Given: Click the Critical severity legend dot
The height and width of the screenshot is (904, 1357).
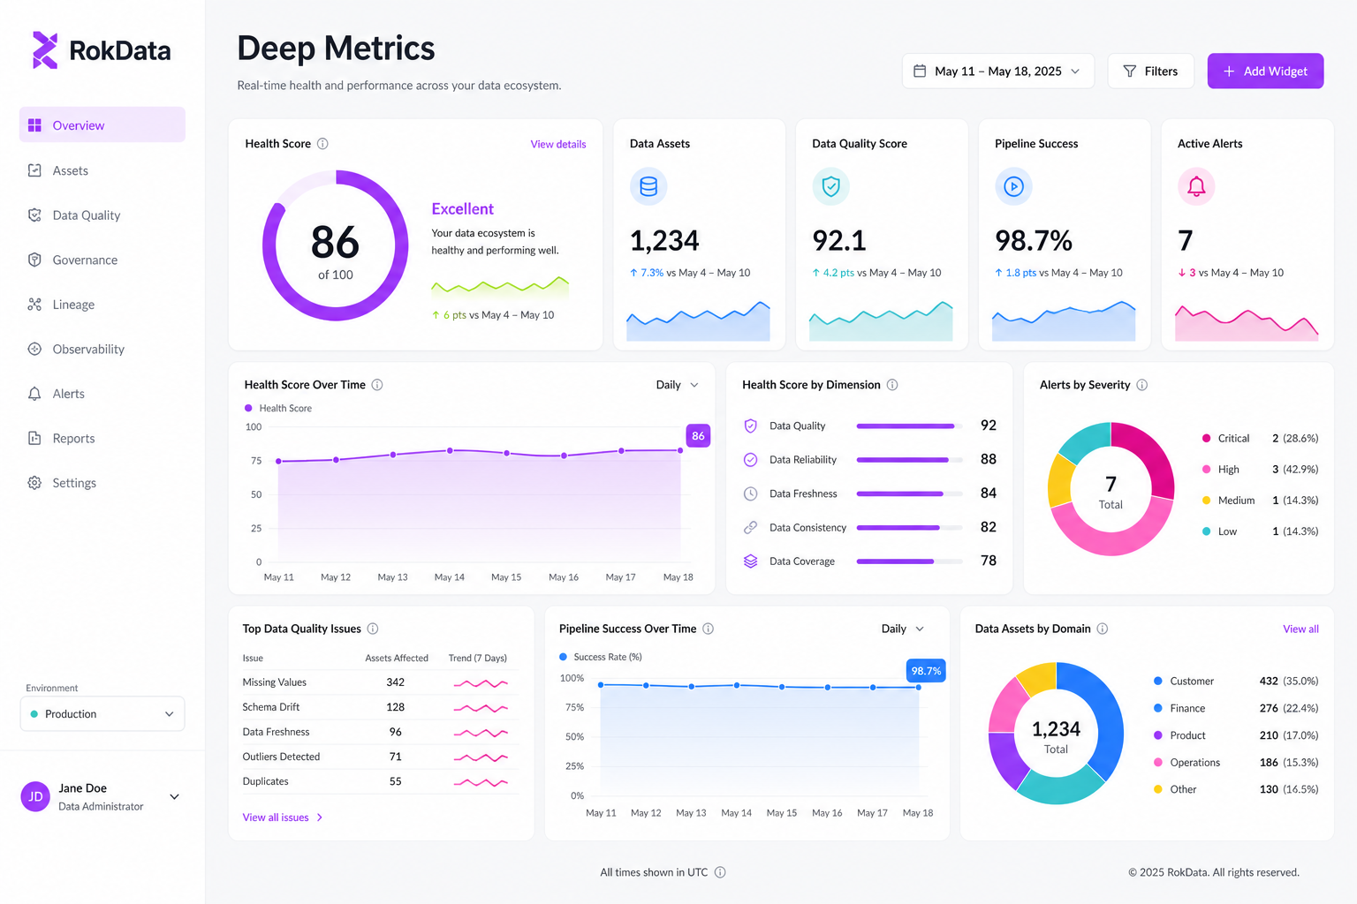Looking at the screenshot, I should point(1206,438).
